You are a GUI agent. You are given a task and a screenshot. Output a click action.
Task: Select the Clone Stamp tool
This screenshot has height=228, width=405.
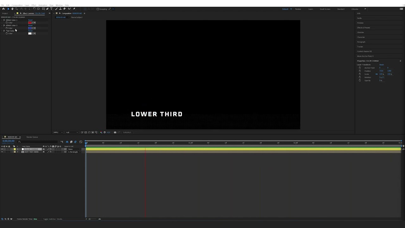[x=60, y=9]
